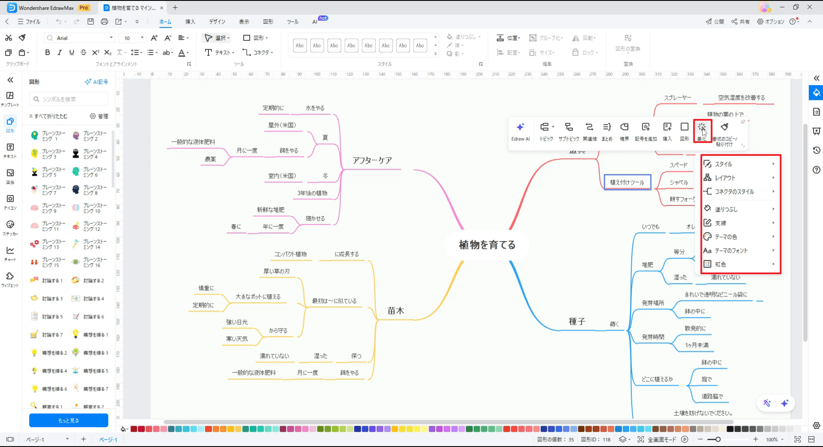The image size is (823, 447).
Task: Click the zoom slider handle
Action: 718,439
